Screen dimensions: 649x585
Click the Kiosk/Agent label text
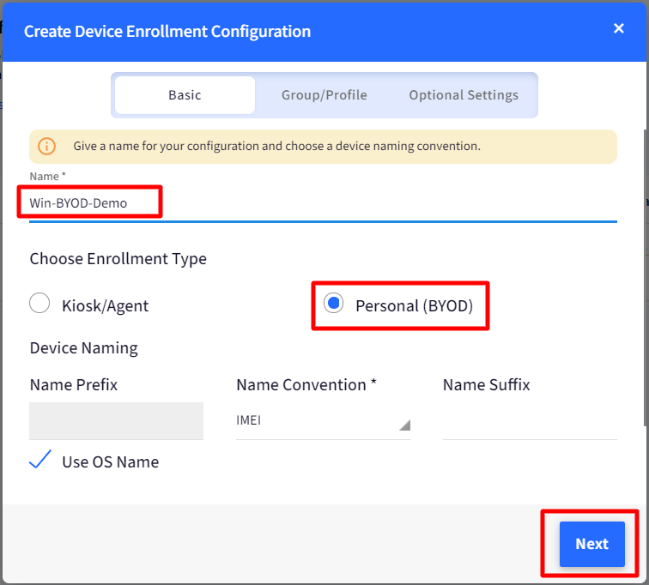tap(105, 306)
